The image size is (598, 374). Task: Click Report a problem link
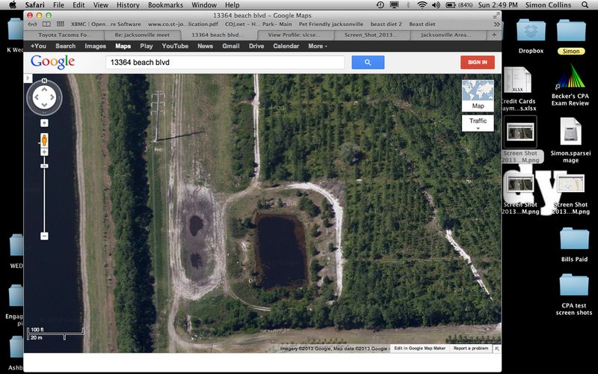471,349
